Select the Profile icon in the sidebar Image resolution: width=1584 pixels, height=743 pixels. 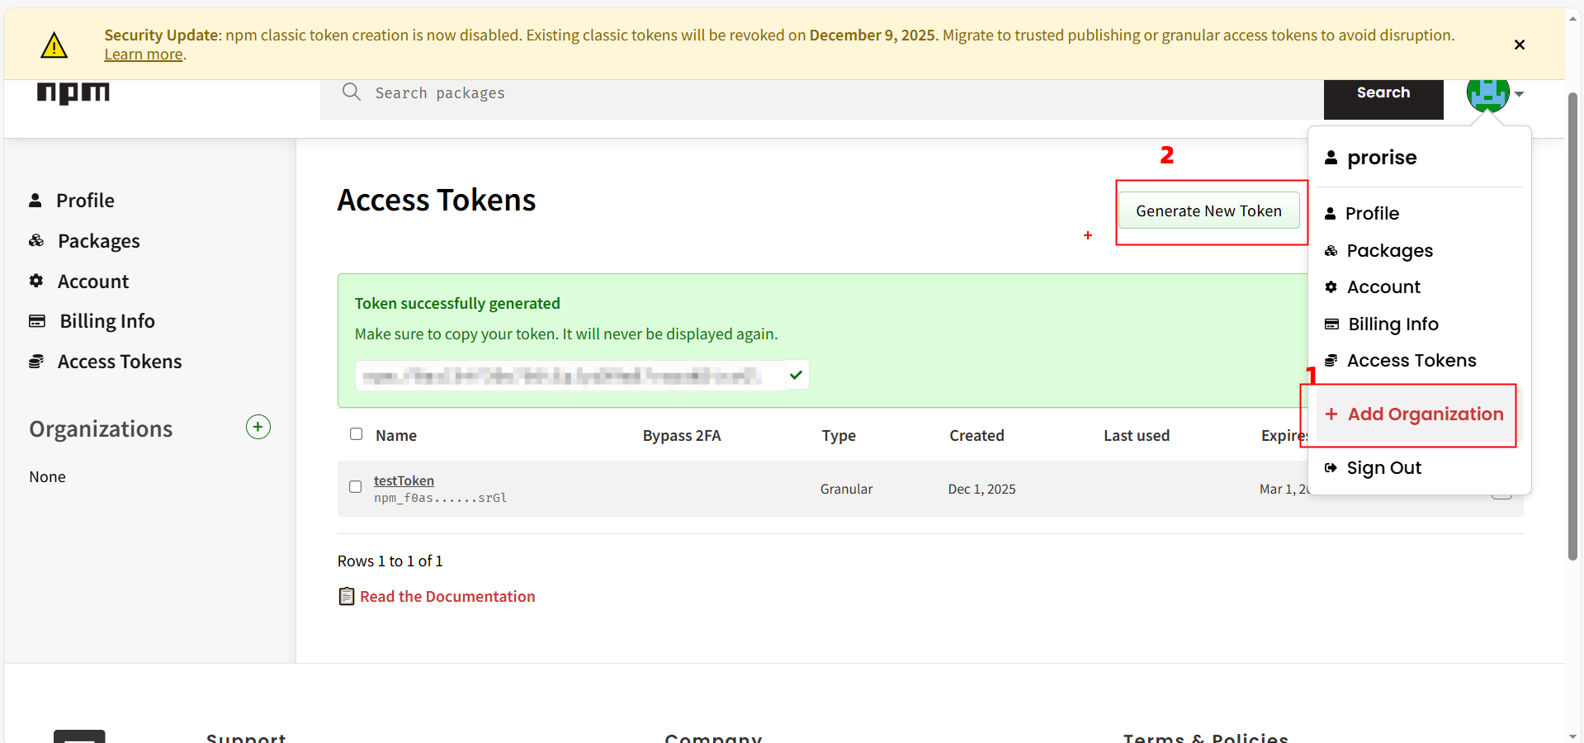pyautogui.click(x=35, y=199)
